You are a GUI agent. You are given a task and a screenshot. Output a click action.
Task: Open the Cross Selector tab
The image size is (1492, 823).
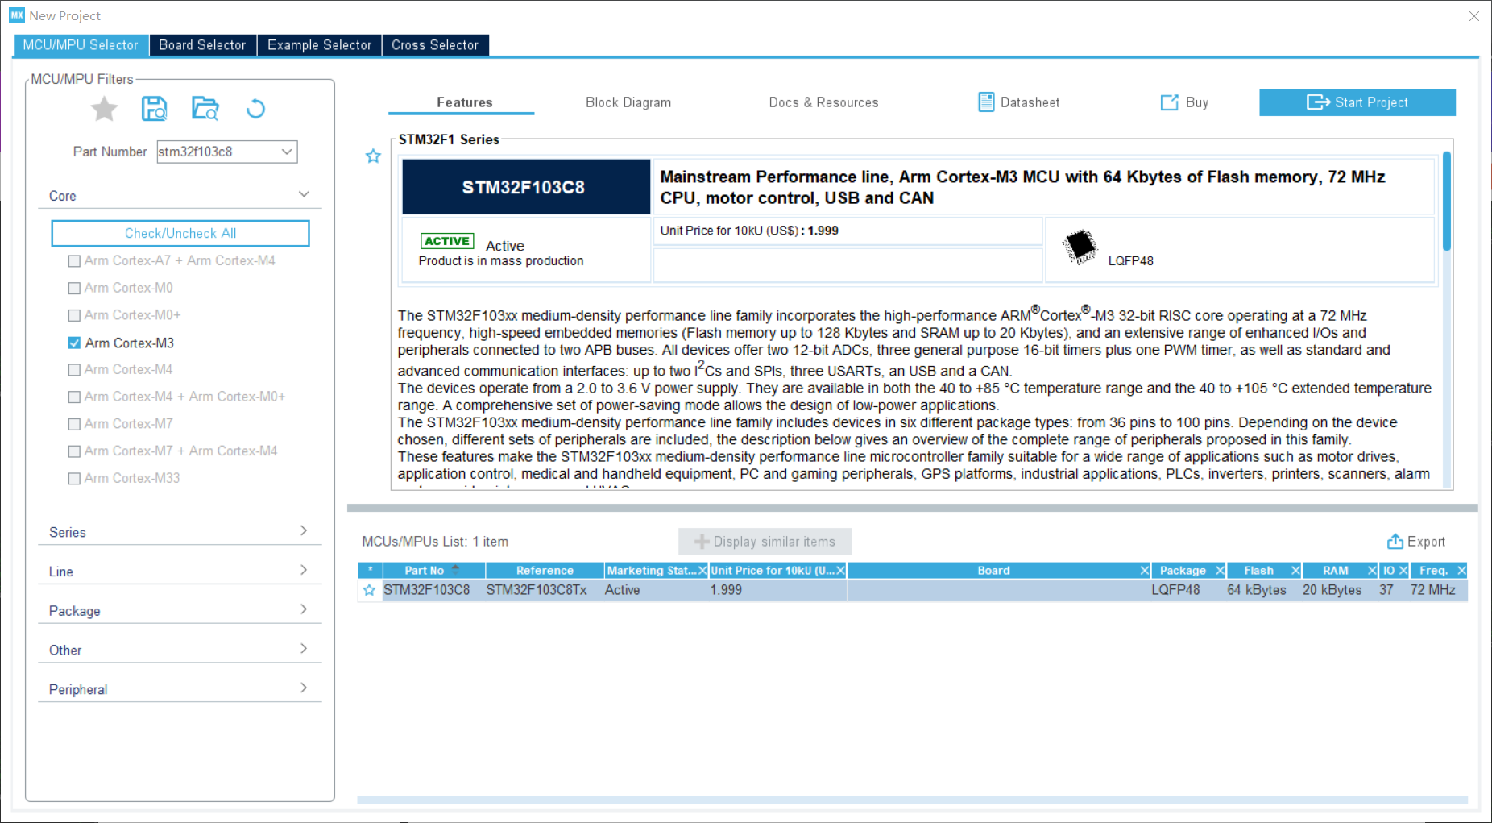tap(435, 45)
